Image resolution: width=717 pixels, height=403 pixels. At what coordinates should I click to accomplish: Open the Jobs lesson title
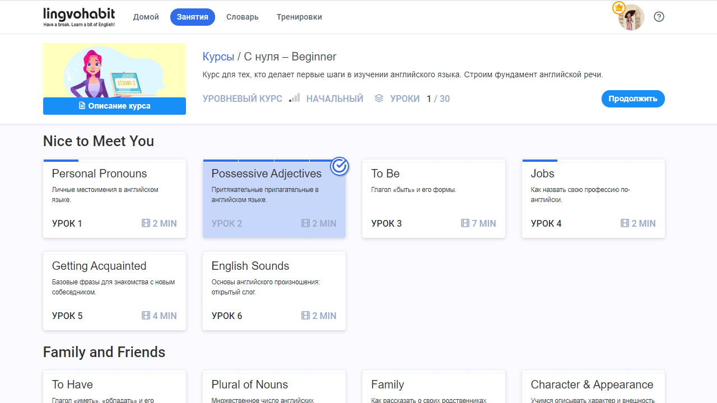pyautogui.click(x=543, y=174)
